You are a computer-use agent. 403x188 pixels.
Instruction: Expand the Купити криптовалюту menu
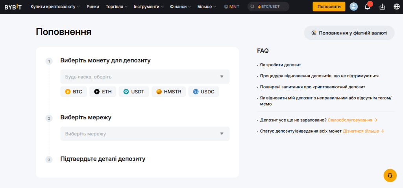point(55,7)
